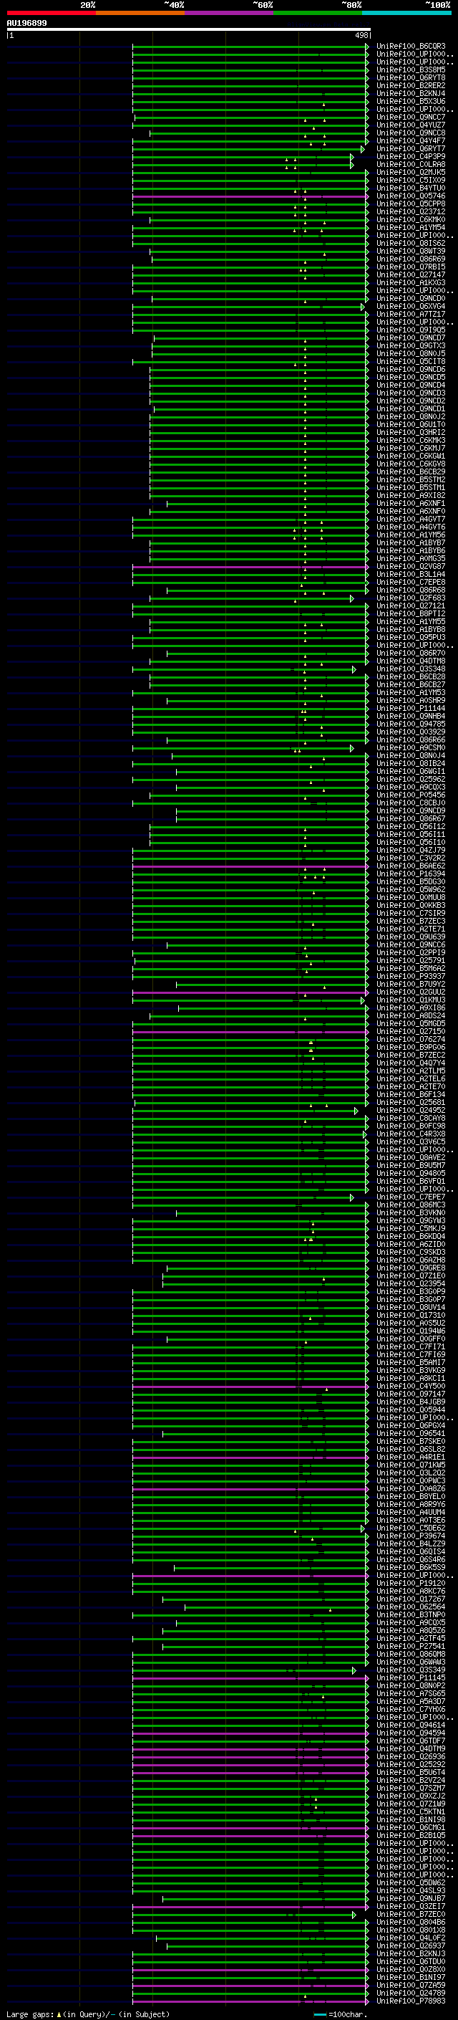458x2020 pixels.
Task: Open hit UniRef100_Q0Z8X0
Action: pos(410,1970)
